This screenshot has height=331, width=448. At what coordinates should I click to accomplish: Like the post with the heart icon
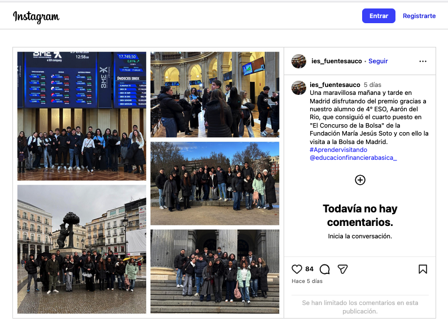(x=297, y=269)
